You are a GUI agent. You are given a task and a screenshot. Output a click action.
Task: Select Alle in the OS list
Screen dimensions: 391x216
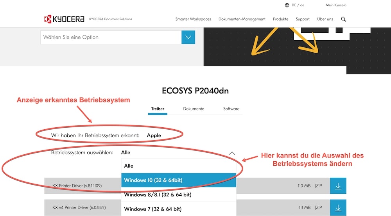(179, 166)
